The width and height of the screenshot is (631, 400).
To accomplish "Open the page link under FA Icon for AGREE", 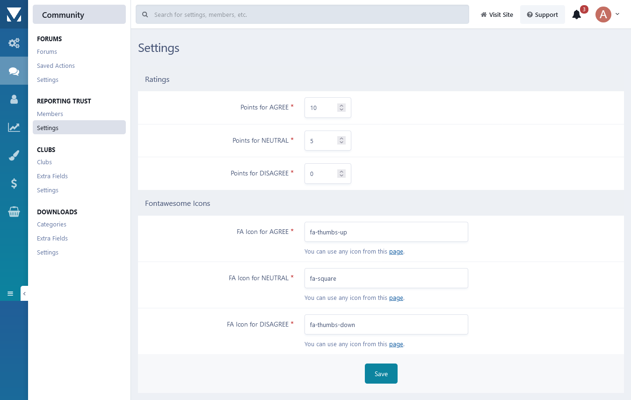I will point(396,252).
